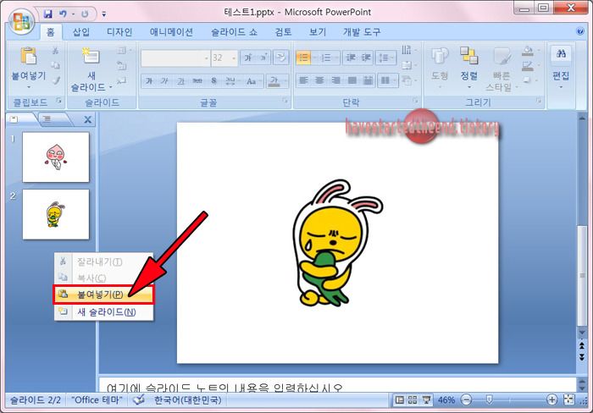Open the Office button menu

click(x=21, y=21)
